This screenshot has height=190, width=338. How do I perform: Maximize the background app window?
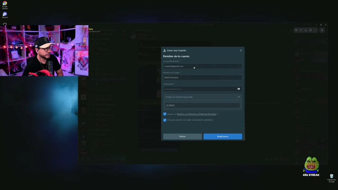pyautogui.click(x=321, y=25)
